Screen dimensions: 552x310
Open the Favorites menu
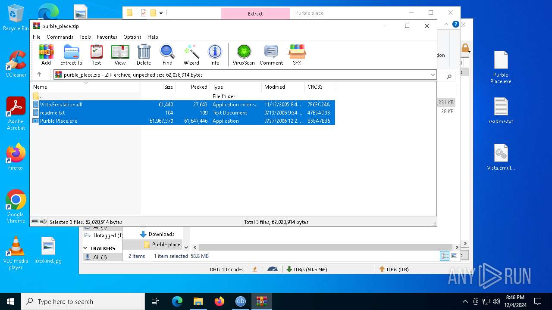(107, 37)
